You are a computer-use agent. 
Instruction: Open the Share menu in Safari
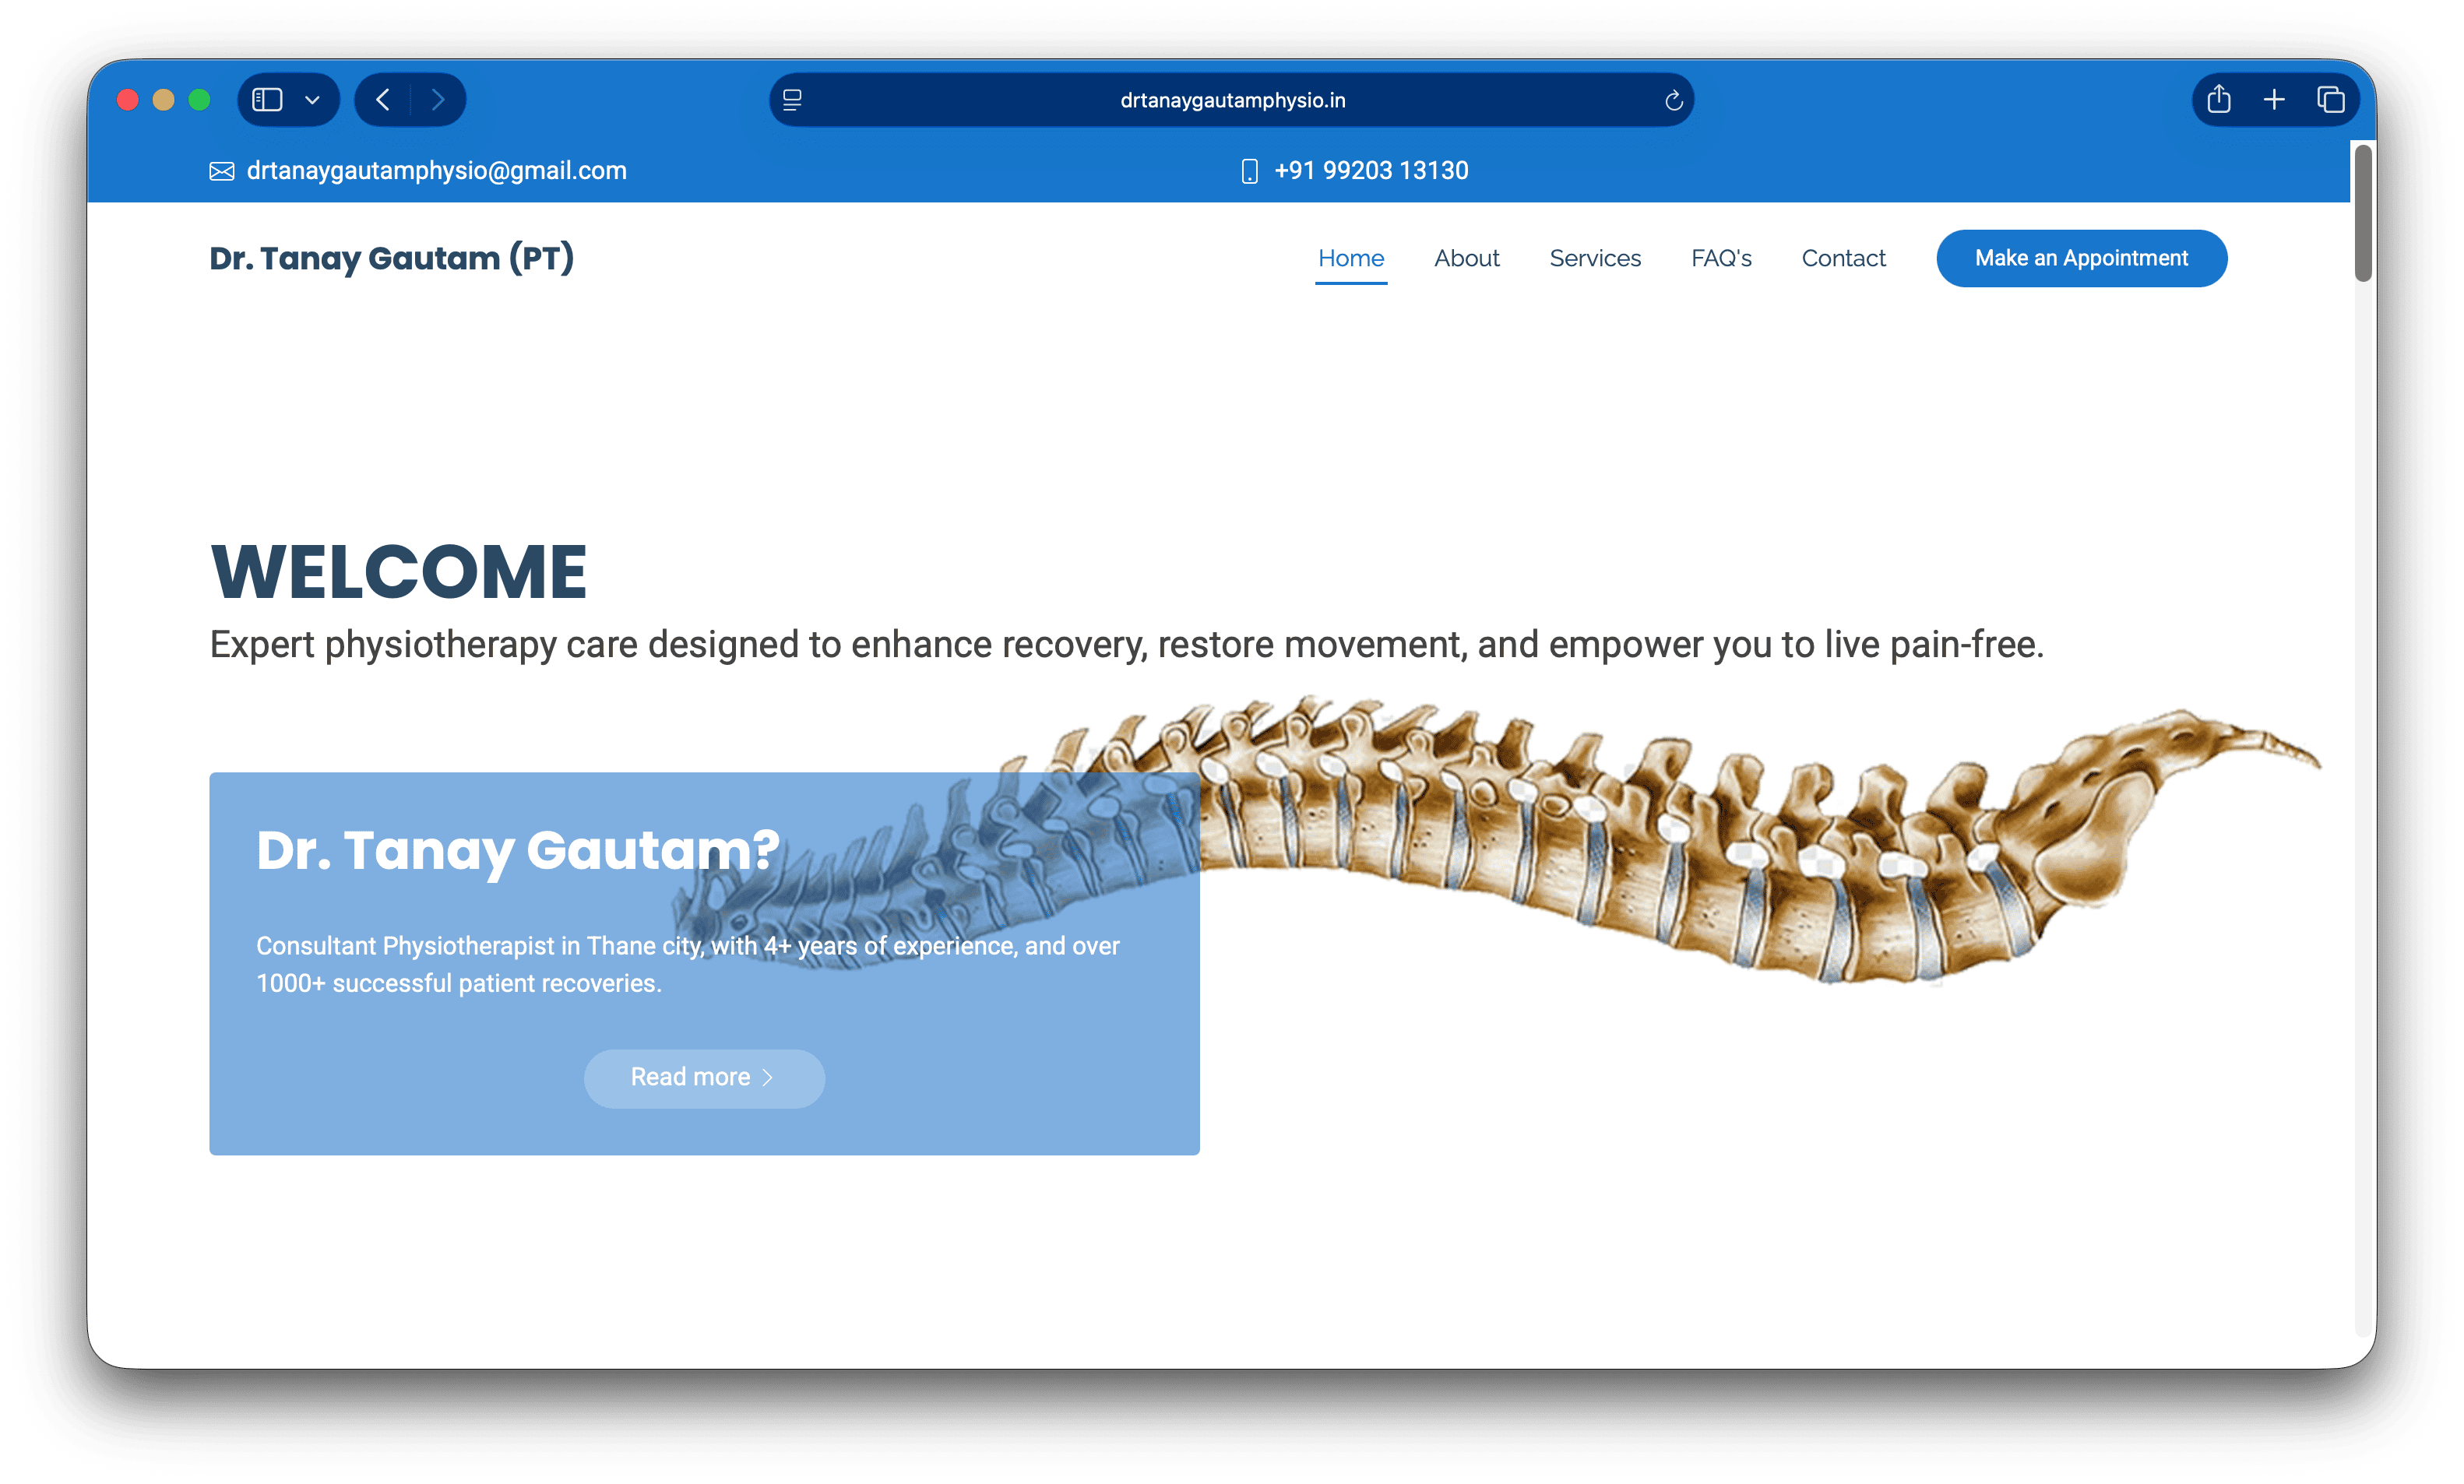(x=2220, y=99)
